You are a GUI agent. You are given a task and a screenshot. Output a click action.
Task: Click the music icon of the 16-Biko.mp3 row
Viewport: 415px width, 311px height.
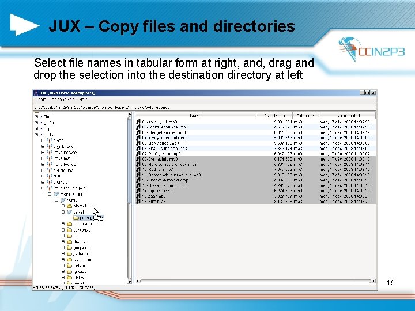[138, 201]
